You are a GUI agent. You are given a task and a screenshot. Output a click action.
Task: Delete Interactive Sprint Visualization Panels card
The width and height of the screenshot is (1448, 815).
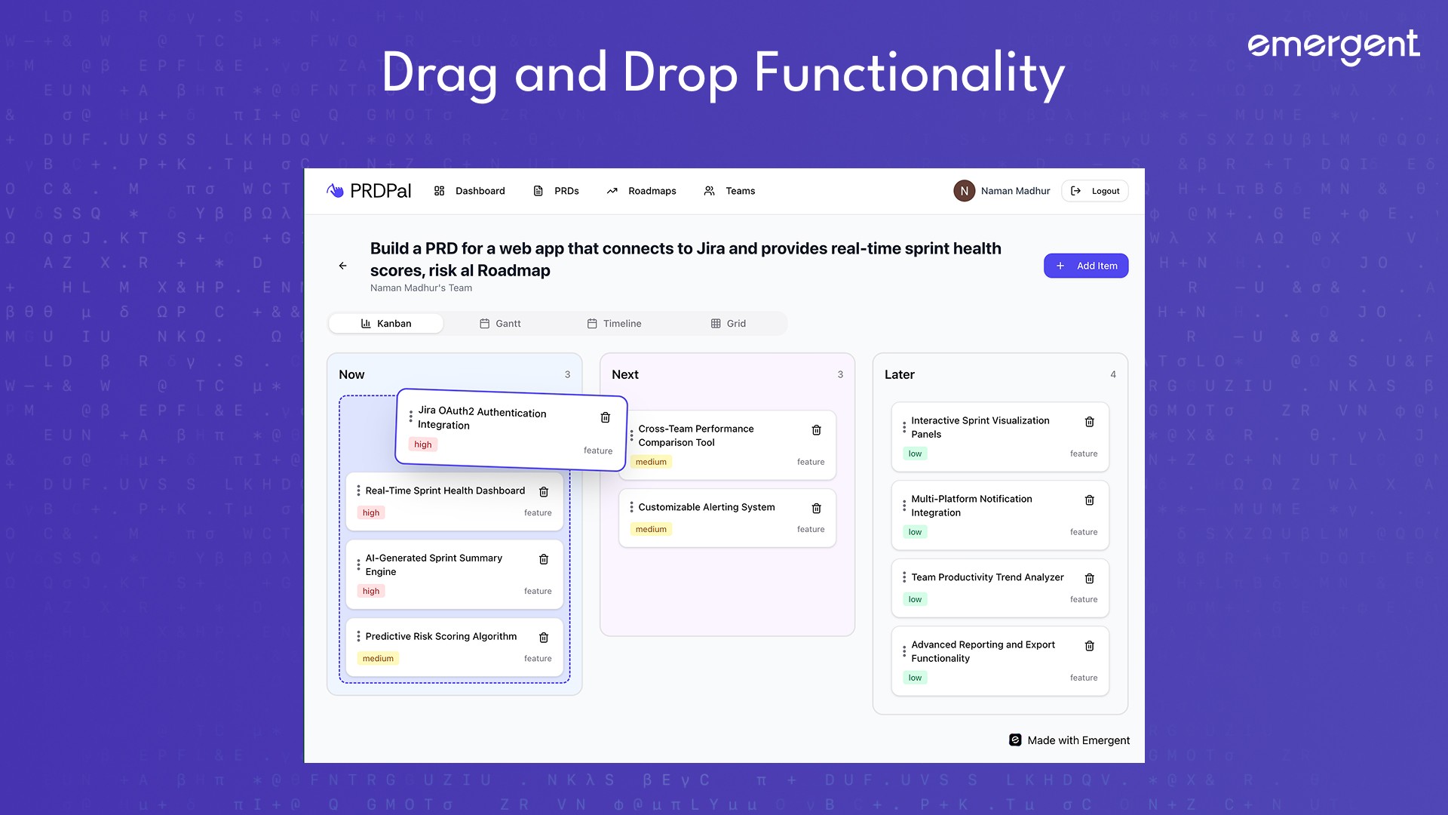[x=1089, y=422]
